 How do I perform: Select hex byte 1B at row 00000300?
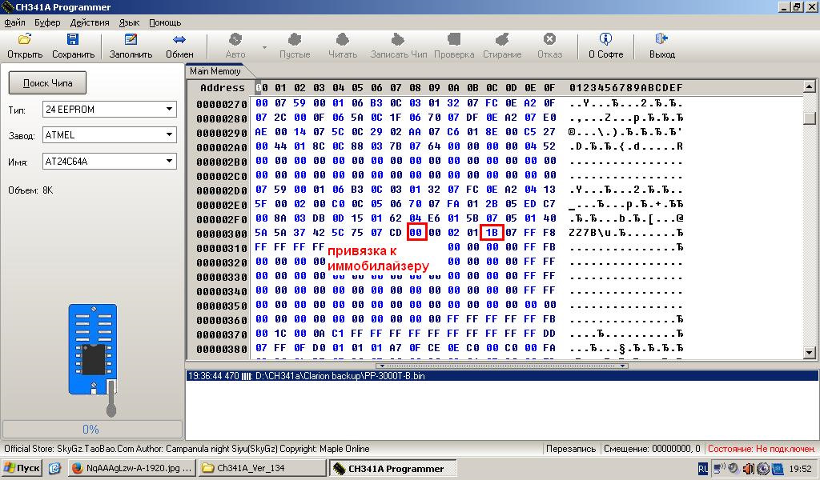click(x=492, y=233)
